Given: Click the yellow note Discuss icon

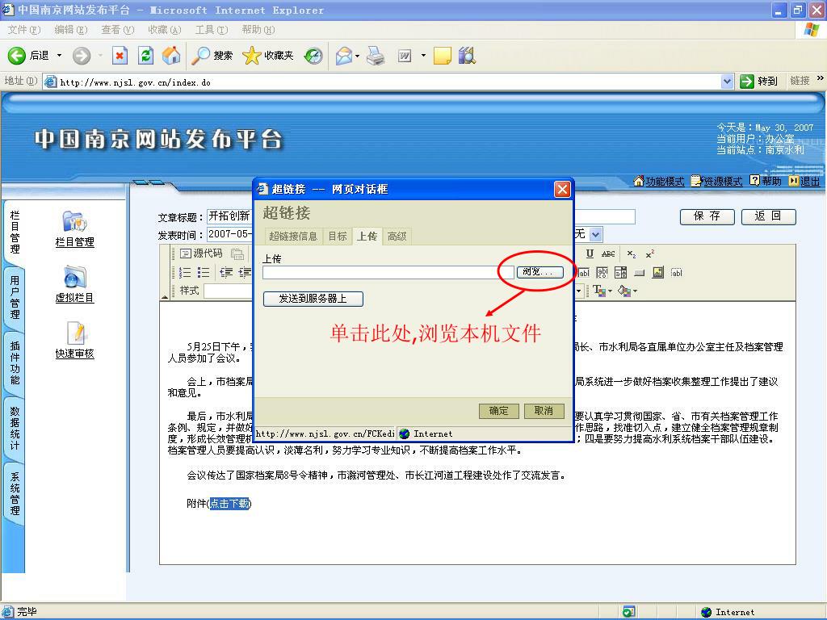Looking at the screenshot, I should (x=442, y=56).
